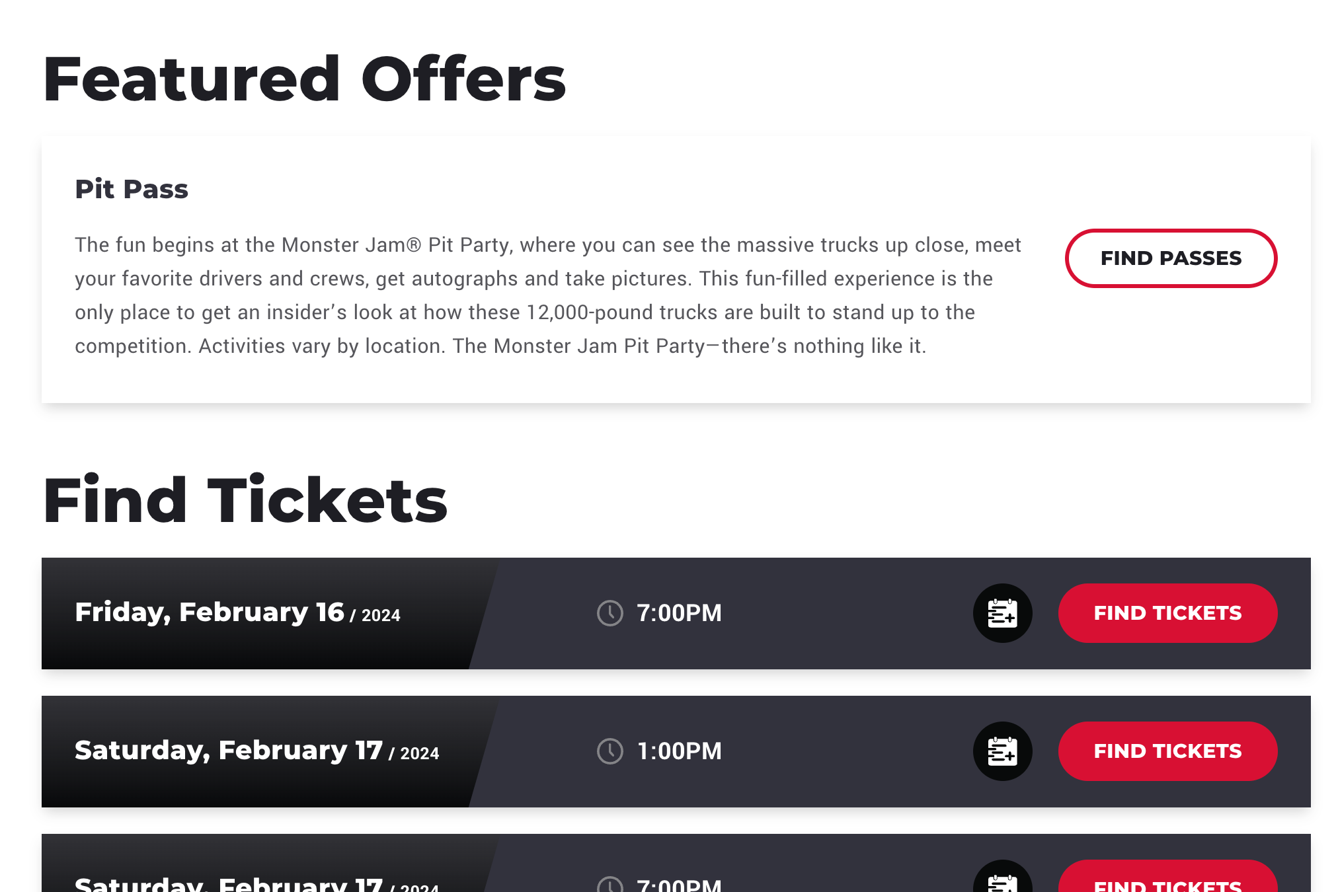This screenshot has width=1338, height=892.
Task: Click the clock icon next to 7:00PM on Friday
Action: click(x=609, y=613)
